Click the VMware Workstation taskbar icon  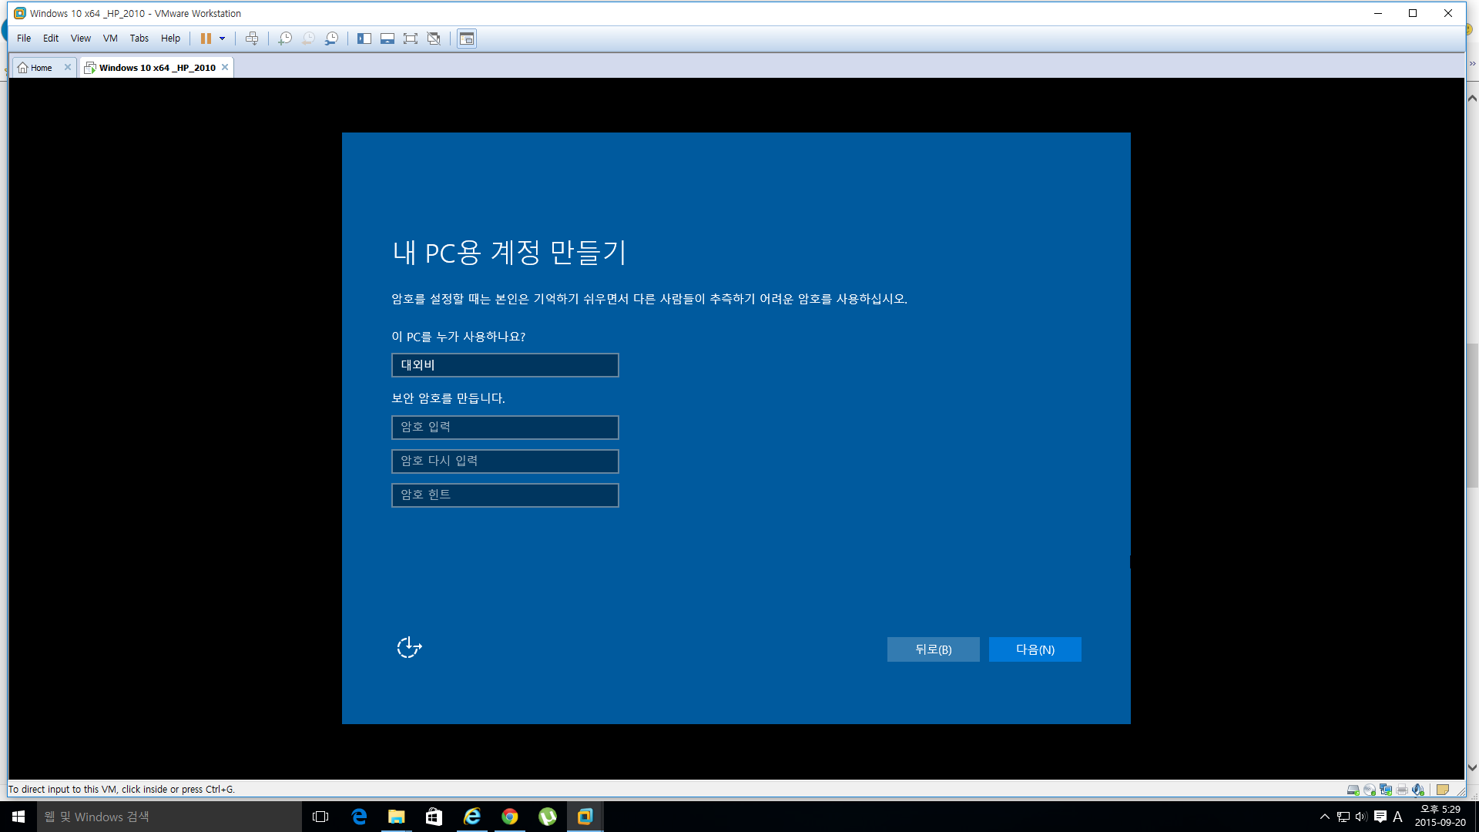click(585, 817)
